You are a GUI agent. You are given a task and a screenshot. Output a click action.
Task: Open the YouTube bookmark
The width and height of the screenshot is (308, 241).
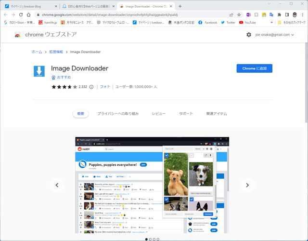(x=247, y=23)
